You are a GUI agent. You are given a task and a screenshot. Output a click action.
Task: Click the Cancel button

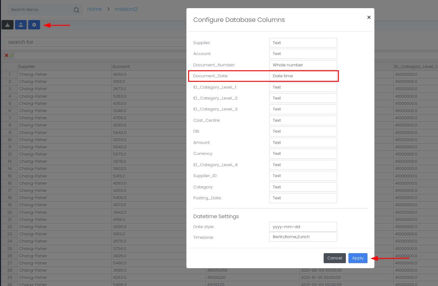pos(334,258)
